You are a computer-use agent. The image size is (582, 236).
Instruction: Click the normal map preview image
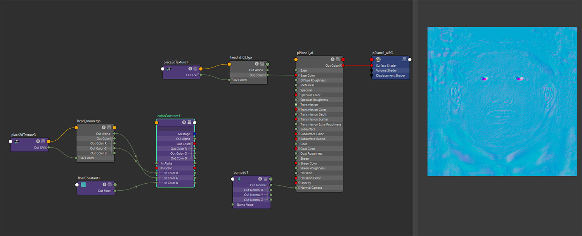click(x=502, y=101)
